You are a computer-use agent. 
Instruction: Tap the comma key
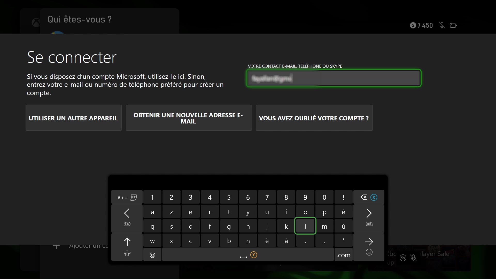[x=305, y=241]
